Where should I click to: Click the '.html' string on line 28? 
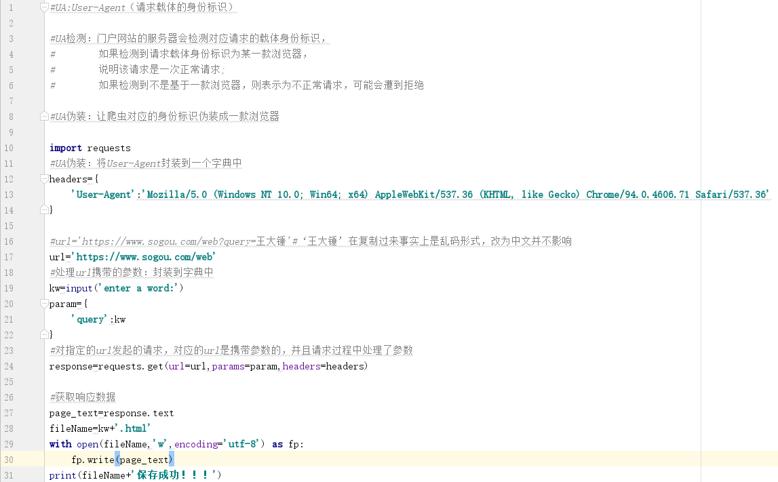pos(132,429)
